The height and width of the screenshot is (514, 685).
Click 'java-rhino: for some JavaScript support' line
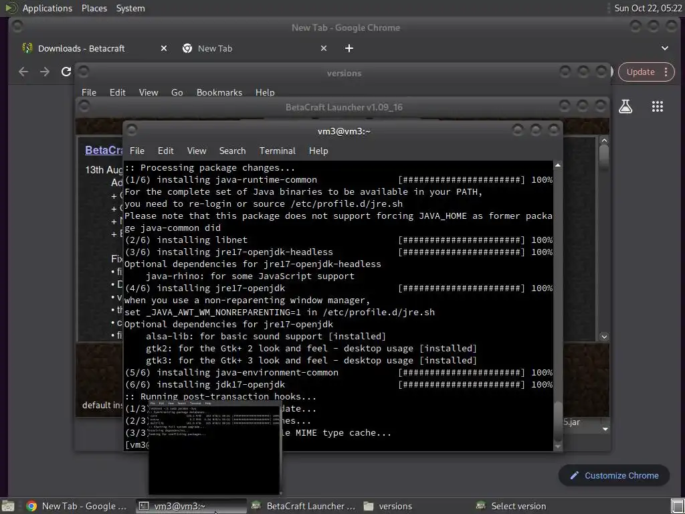250,276
